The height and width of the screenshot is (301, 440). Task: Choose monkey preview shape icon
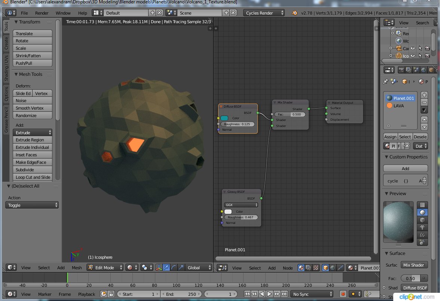[422, 227]
